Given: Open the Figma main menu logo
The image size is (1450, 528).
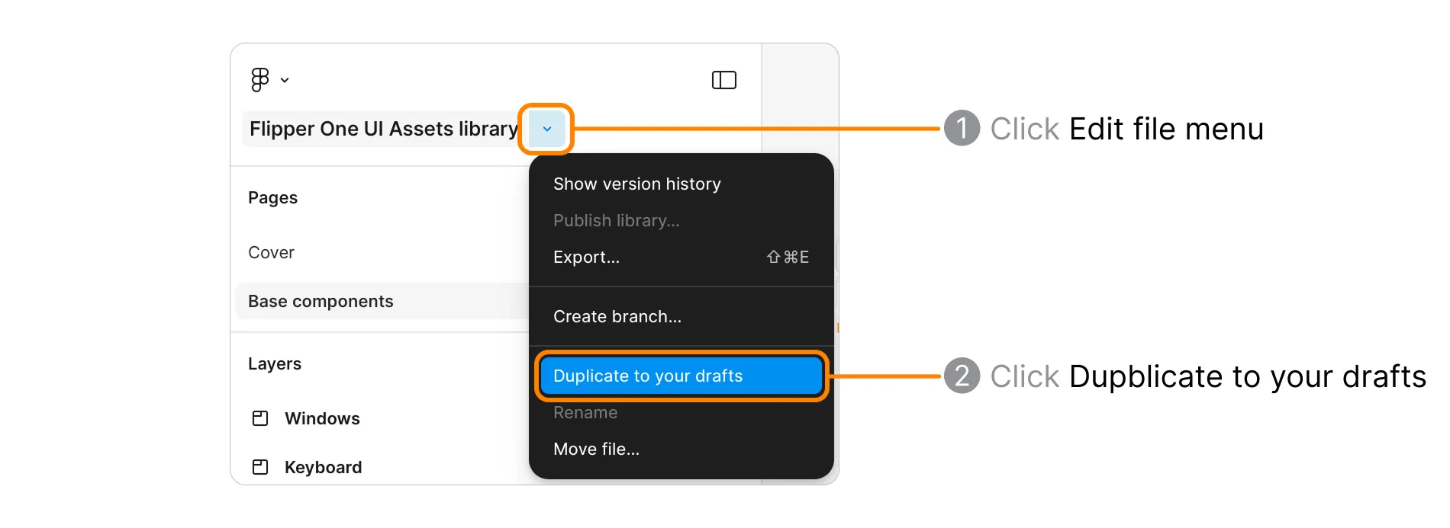Looking at the screenshot, I should [x=260, y=79].
